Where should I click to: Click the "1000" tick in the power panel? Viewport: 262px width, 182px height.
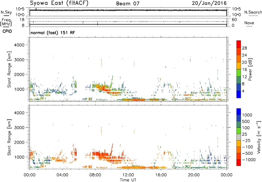[19, 89]
